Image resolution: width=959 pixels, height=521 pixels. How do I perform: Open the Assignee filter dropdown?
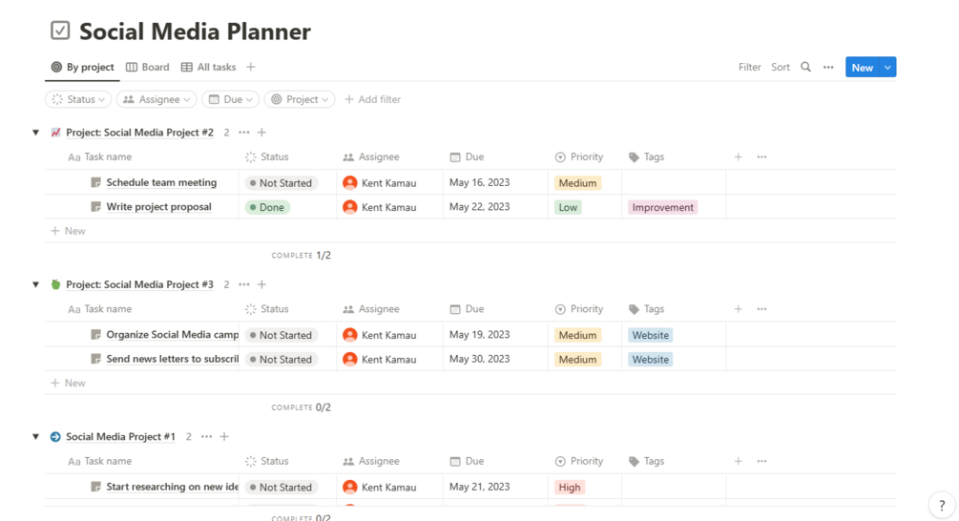157,99
